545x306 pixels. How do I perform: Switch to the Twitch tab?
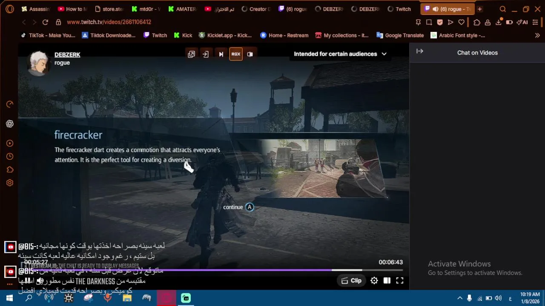pyautogui.click(x=399, y=9)
